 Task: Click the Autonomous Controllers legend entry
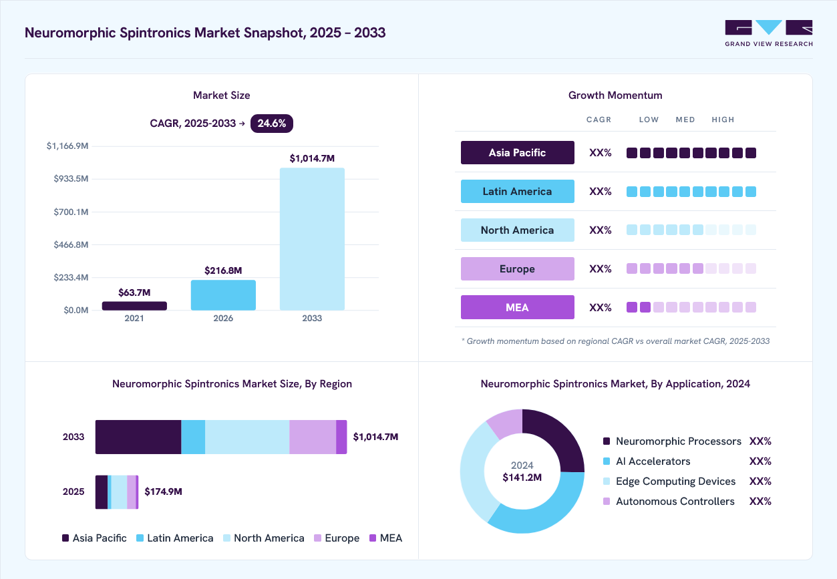coord(687,502)
